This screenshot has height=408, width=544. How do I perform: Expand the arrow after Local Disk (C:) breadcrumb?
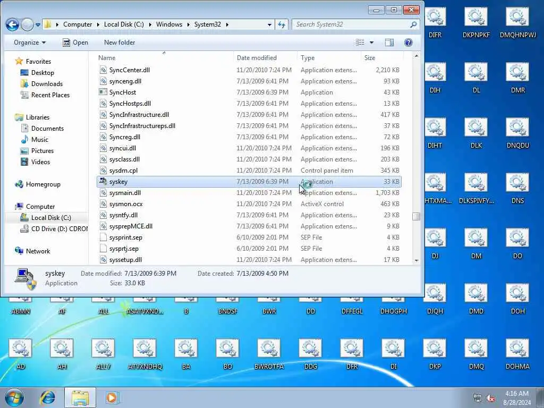[150, 24]
